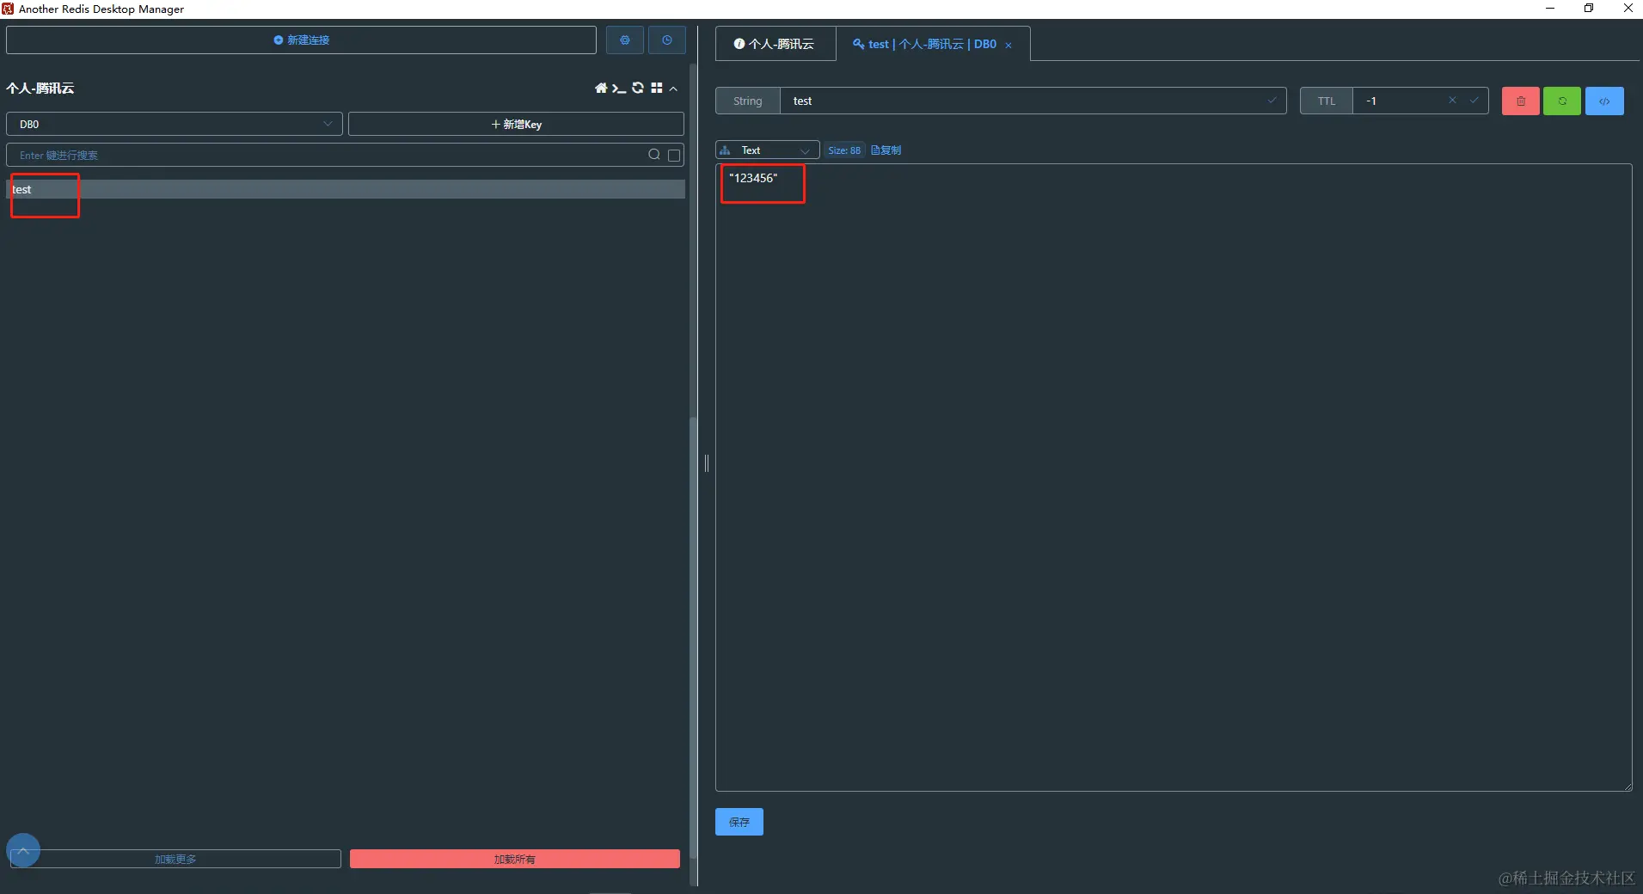
Task: Restore down the Another Redis Desktop Manager window
Action: point(1589,9)
